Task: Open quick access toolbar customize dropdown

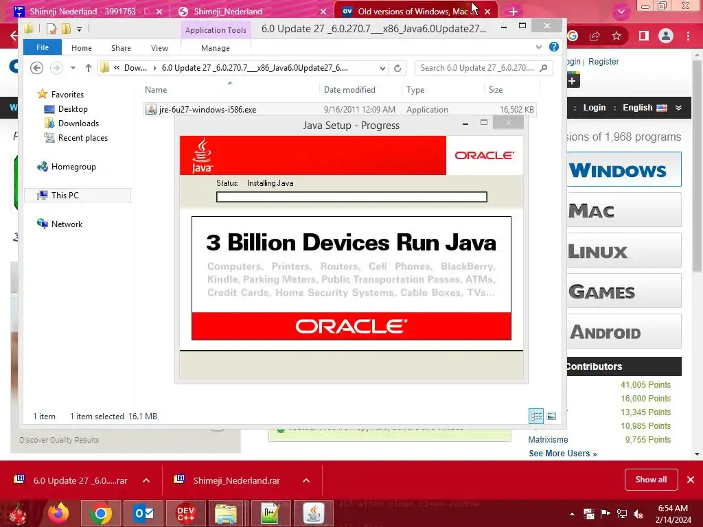Action: click(79, 30)
